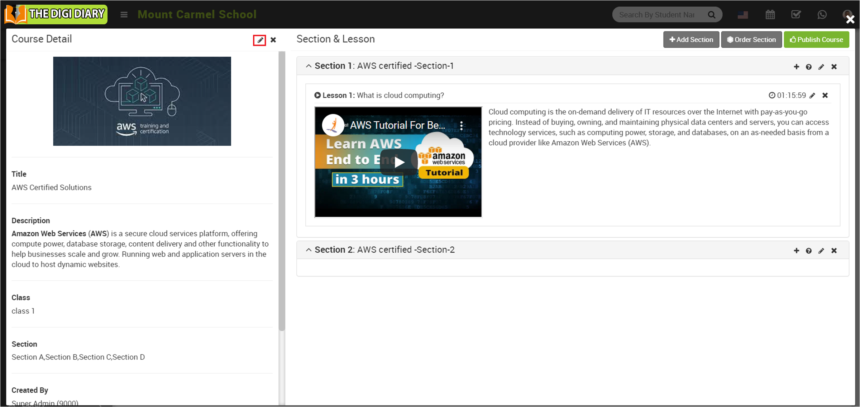
Task: Click the Course Detail edit pencil icon
Action: [x=259, y=40]
